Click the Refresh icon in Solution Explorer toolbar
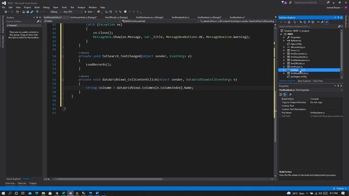 (x=305, y=22)
